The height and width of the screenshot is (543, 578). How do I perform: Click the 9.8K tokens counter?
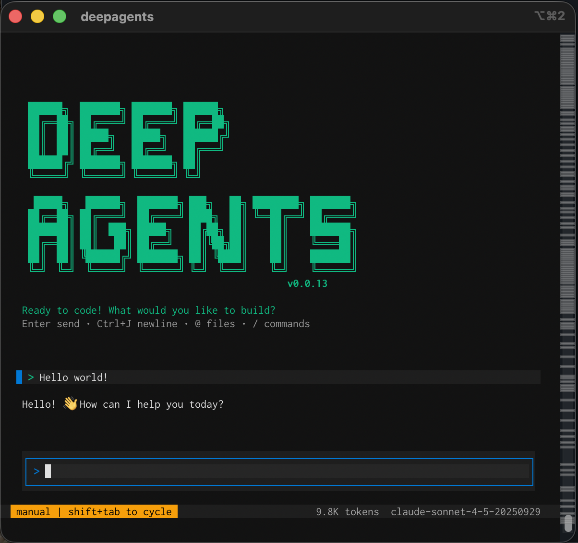(x=347, y=511)
